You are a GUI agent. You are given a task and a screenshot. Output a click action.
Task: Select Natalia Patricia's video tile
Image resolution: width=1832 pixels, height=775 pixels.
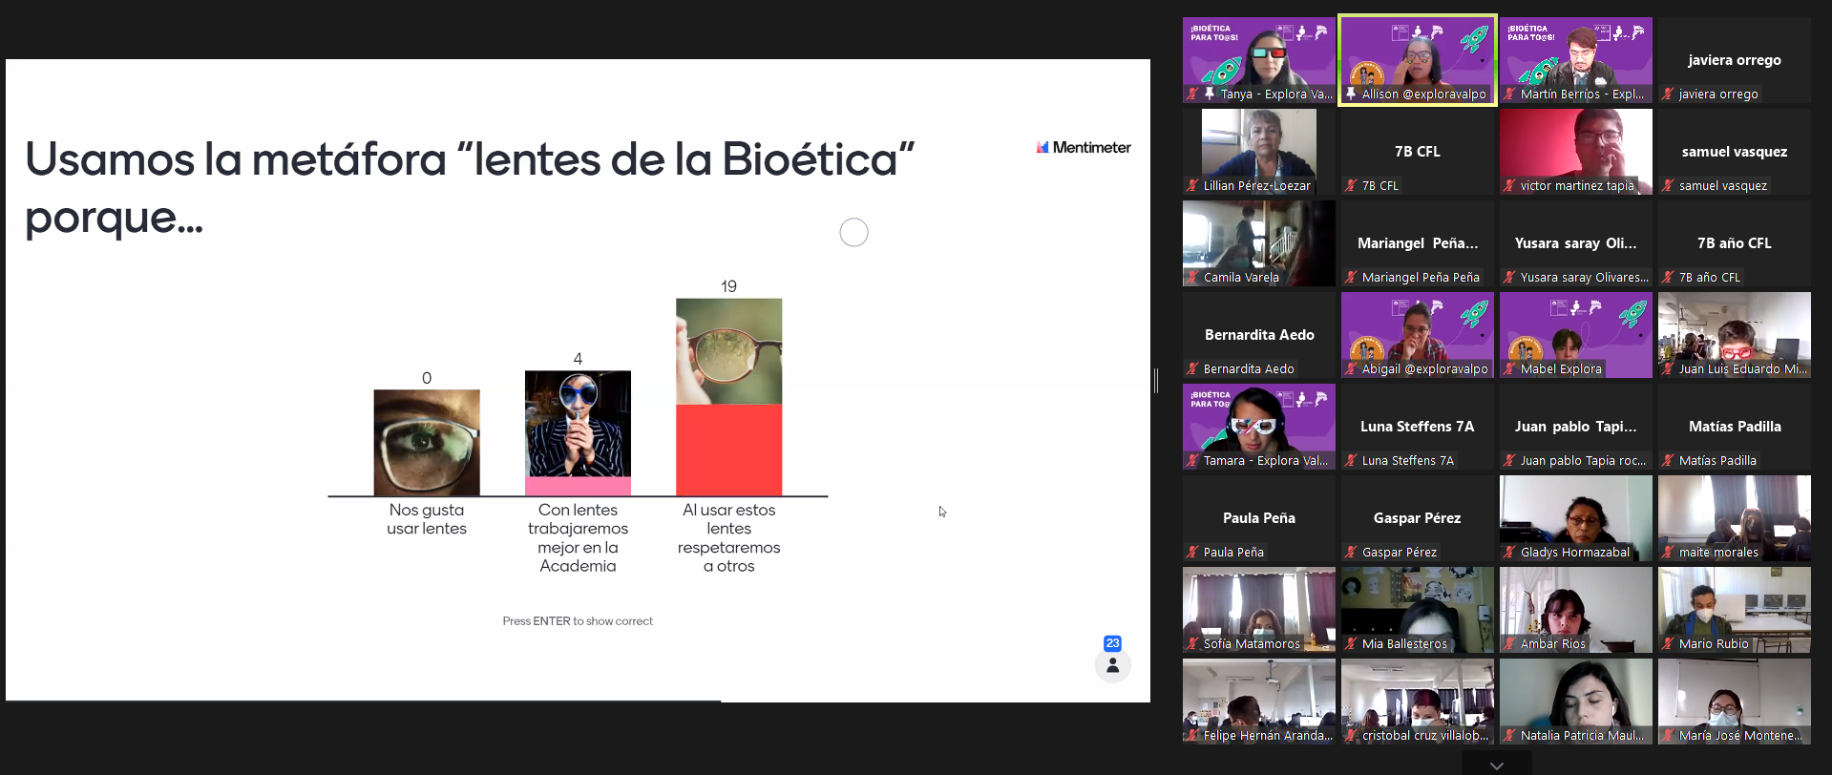1575,701
